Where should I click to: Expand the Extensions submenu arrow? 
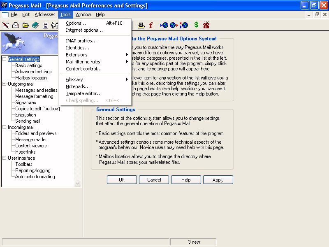127,55
